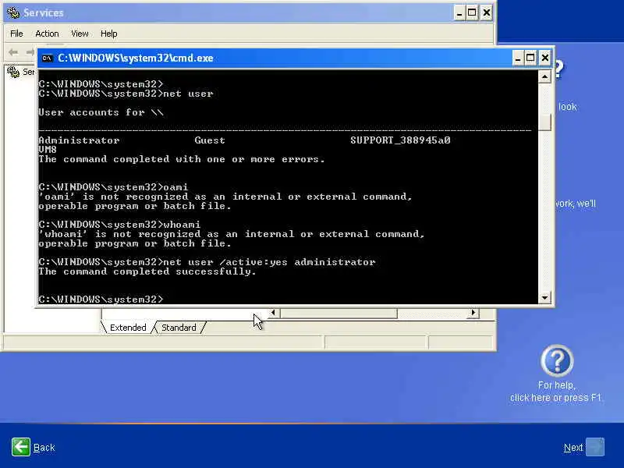This screenshot has width=624, height=468.
Task: Click the 'VM8' account name
Action: click(48, 150)
